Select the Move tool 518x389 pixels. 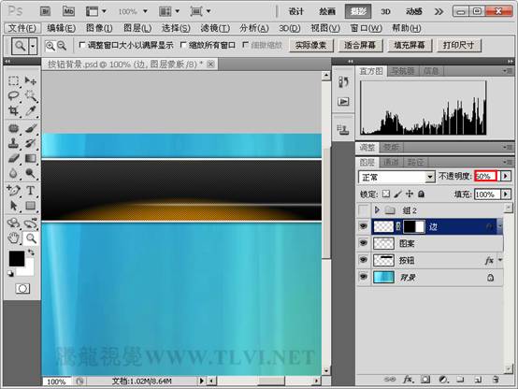tap(31, 80)
